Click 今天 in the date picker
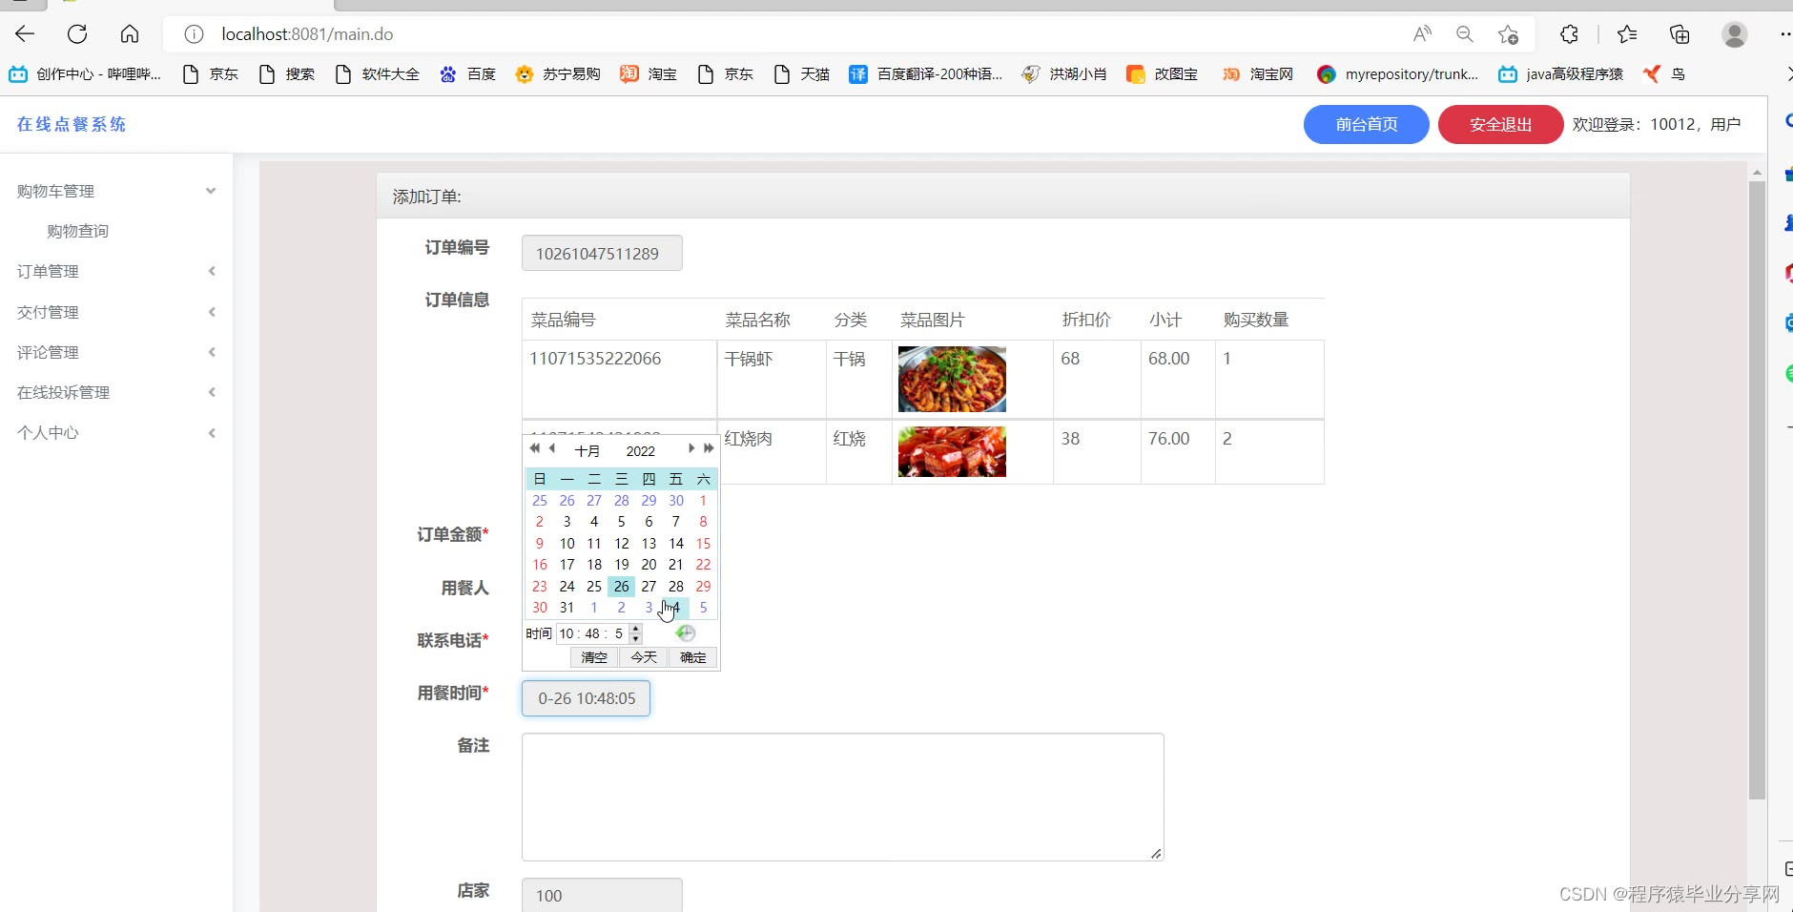Viewport: 1793px width, 912px height. pyautogui.click(x=644, y=657)
